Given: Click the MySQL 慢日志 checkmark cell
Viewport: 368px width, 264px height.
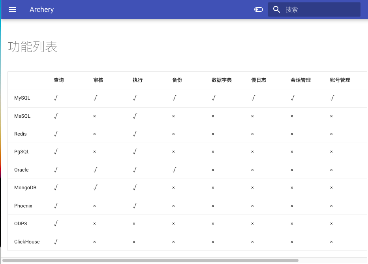Looking at the screenshot, I should pos(253,98).
